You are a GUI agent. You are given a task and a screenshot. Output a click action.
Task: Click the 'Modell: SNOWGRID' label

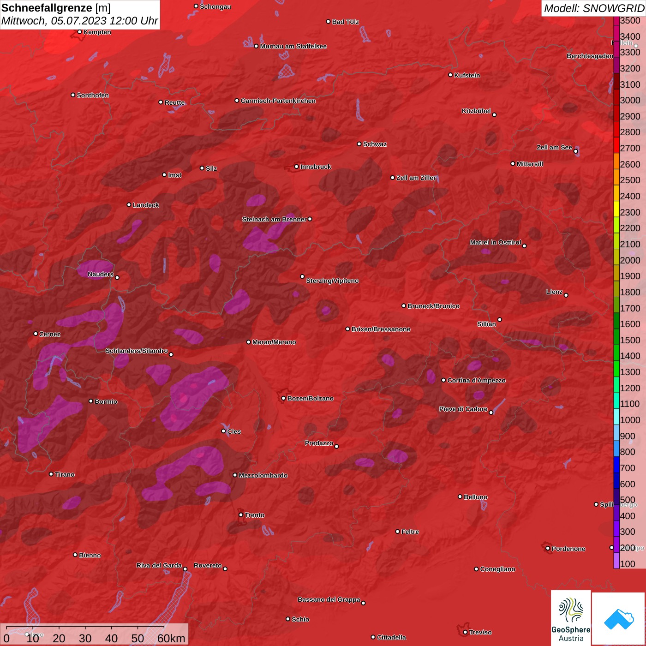click(x=594, y=8)
